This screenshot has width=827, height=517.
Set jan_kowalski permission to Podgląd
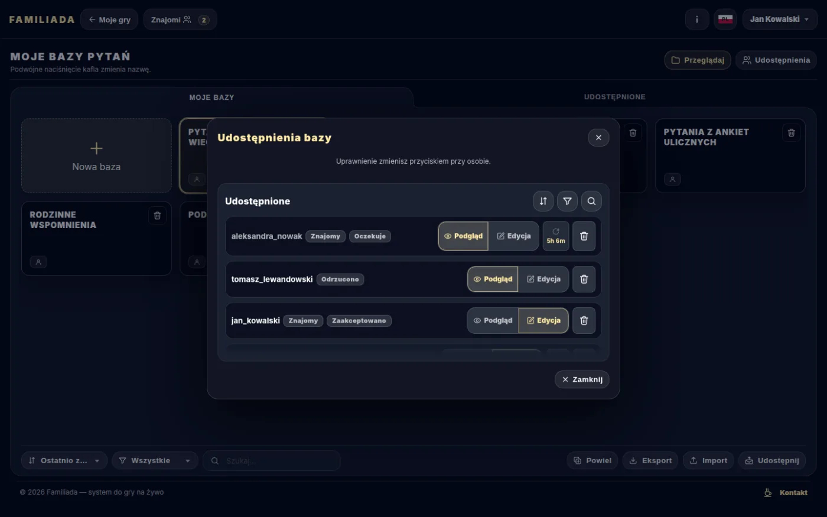pos(493,321)
